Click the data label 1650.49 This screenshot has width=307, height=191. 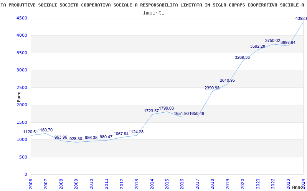pyautogui.click(x=197, y=113)
